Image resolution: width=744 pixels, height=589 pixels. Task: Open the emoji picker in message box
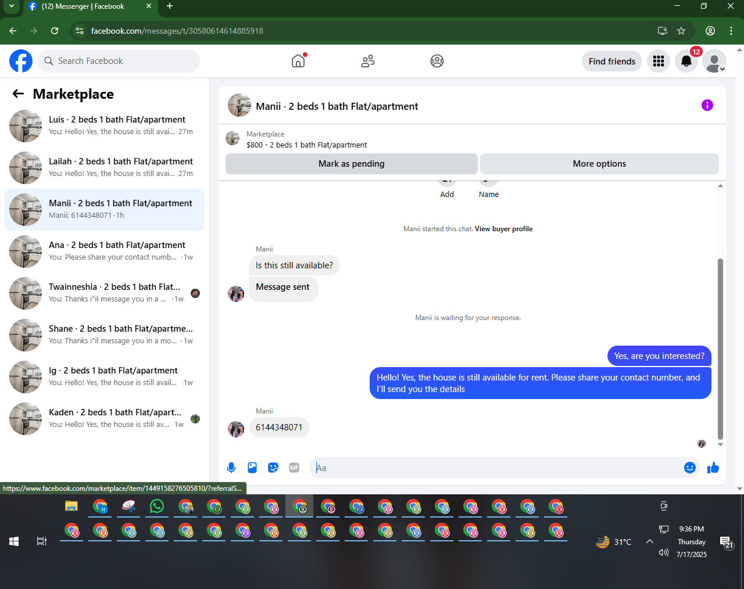coord(690,468)
